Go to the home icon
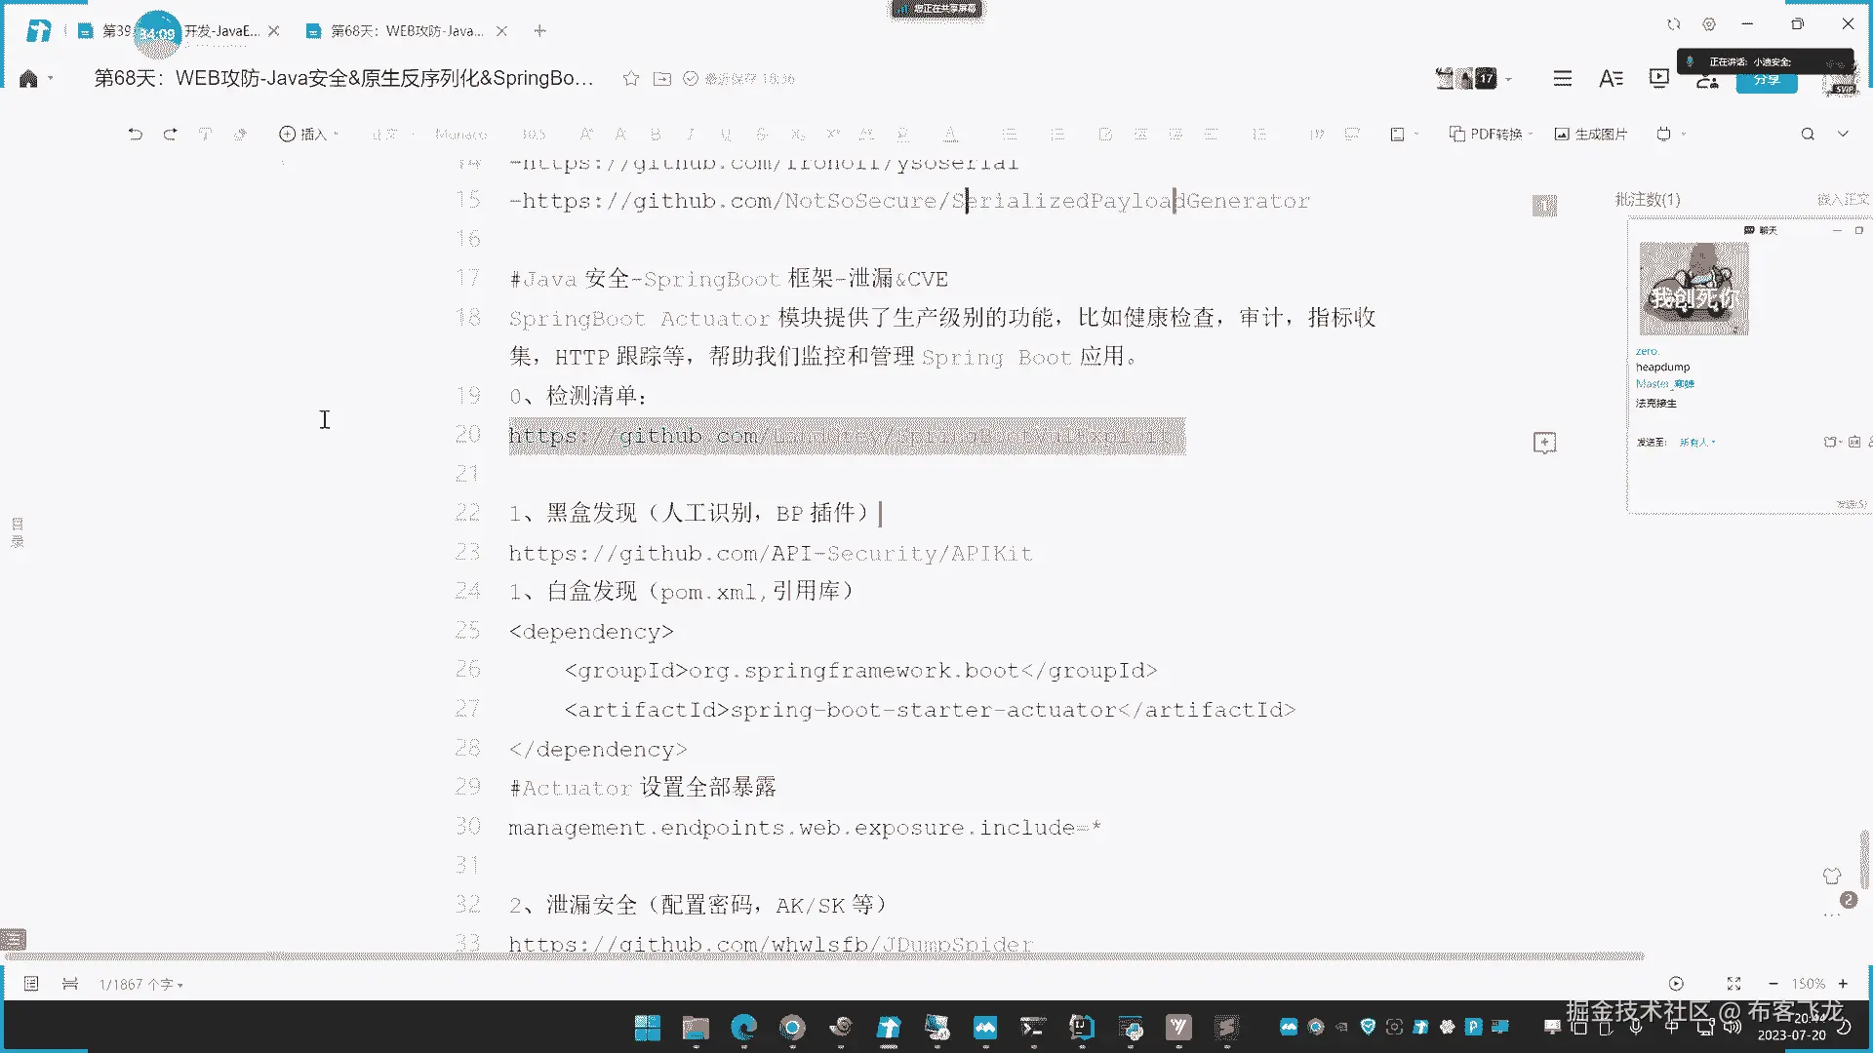The image size is (1873, 1053). tap(28, 79)
